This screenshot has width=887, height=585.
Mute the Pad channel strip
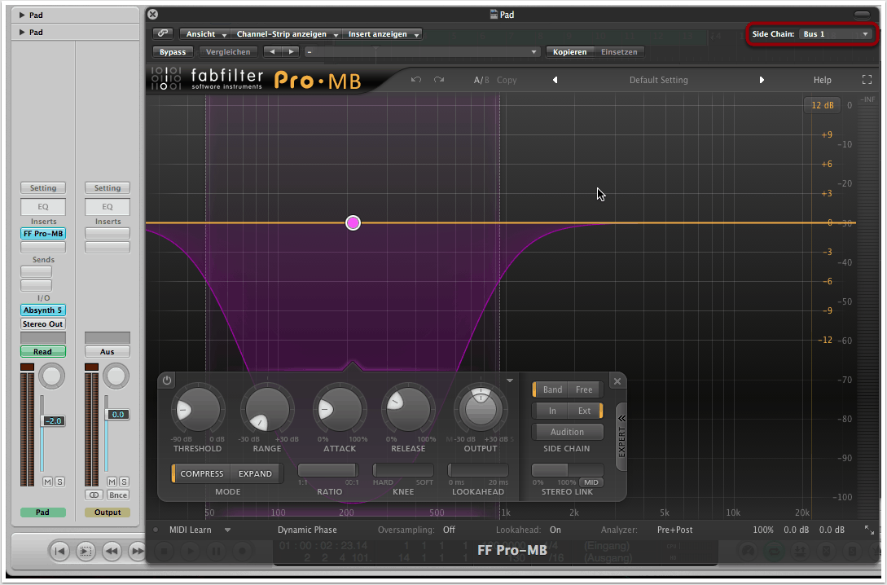coord(47,482)
